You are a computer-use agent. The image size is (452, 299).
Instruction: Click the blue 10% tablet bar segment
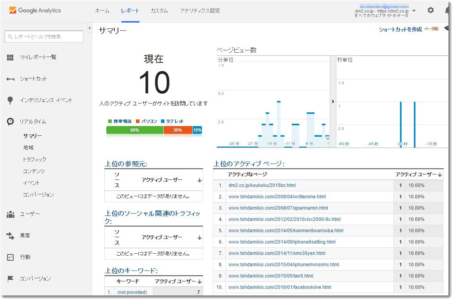(x=197, y=130)
